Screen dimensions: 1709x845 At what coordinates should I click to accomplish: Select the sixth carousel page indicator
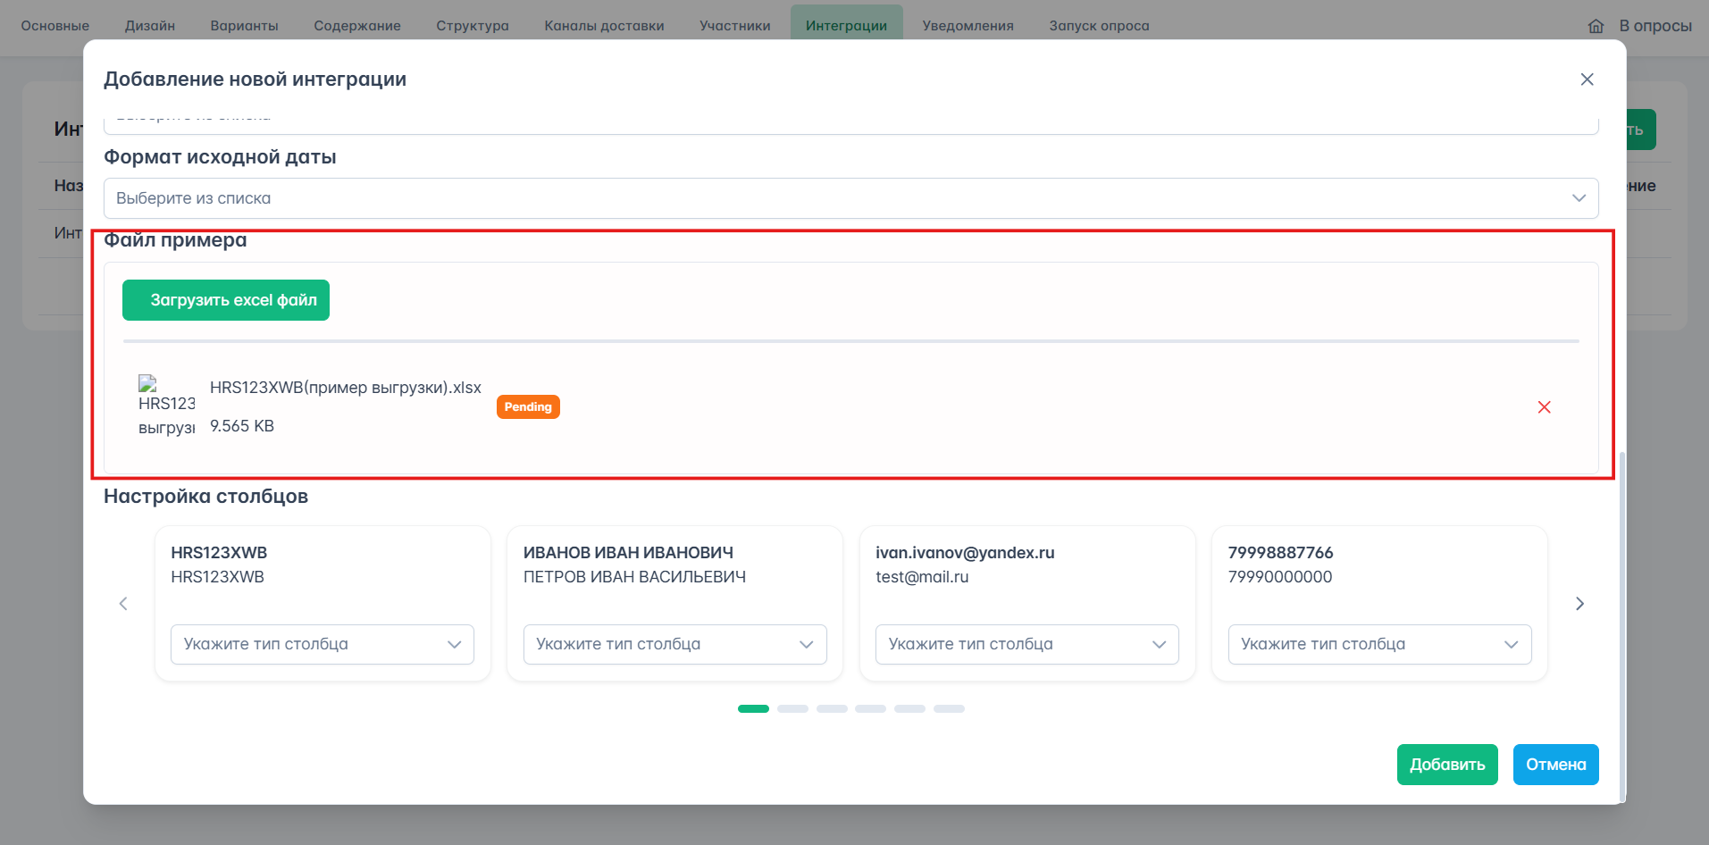[949, 708]
